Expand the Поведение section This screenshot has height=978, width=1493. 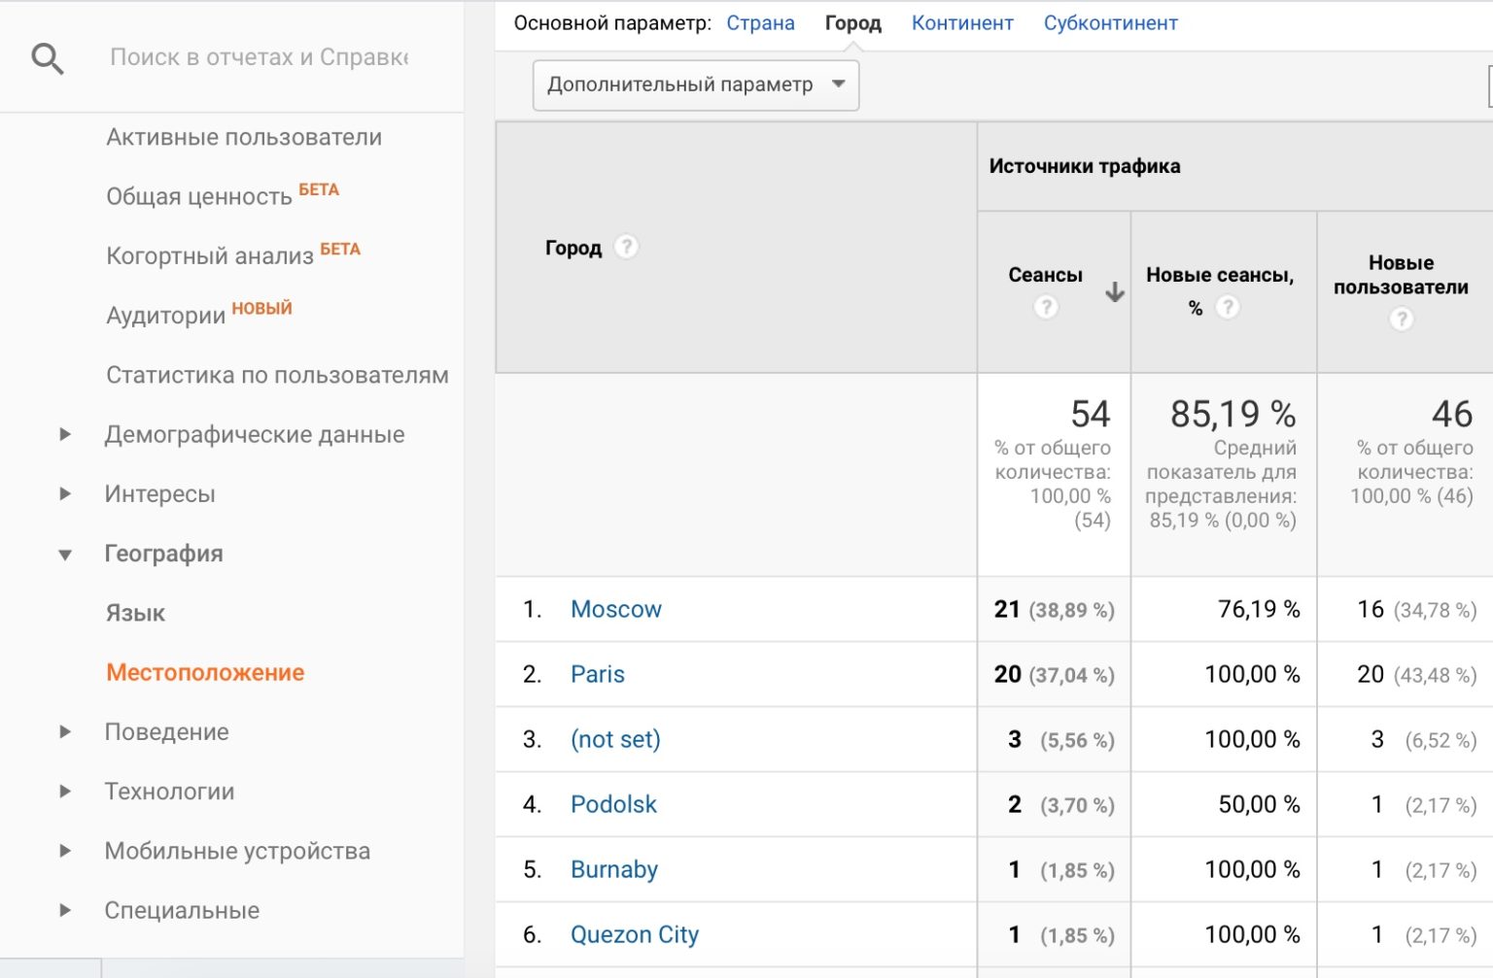point(65,731)
